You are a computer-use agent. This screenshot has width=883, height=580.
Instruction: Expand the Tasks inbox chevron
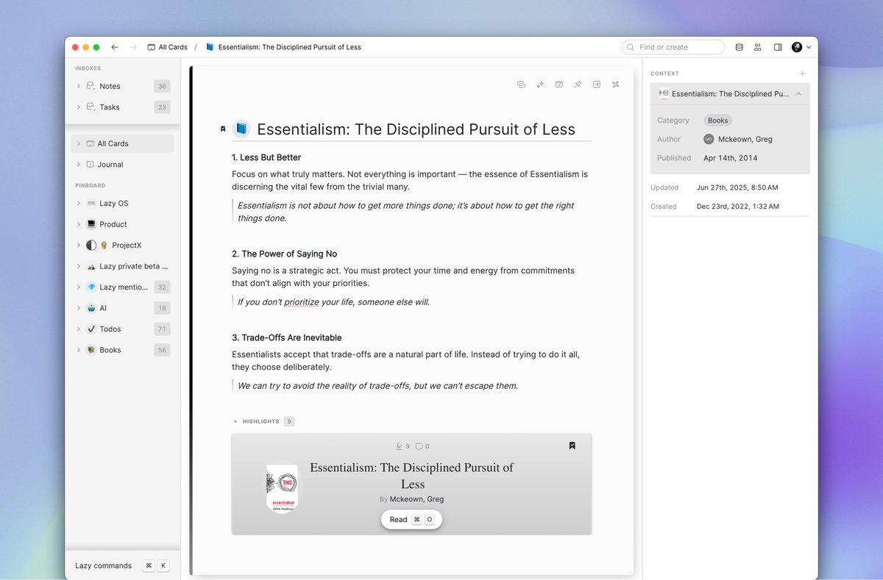tap(79, 107)
